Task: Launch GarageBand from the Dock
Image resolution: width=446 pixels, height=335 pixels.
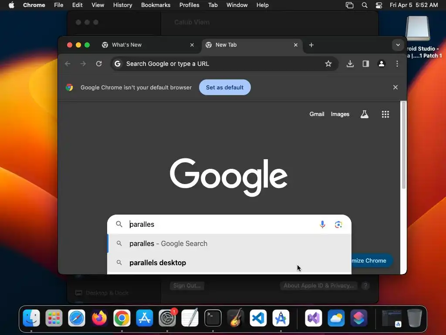Action: pyautogui.click(x=236, y=318)
